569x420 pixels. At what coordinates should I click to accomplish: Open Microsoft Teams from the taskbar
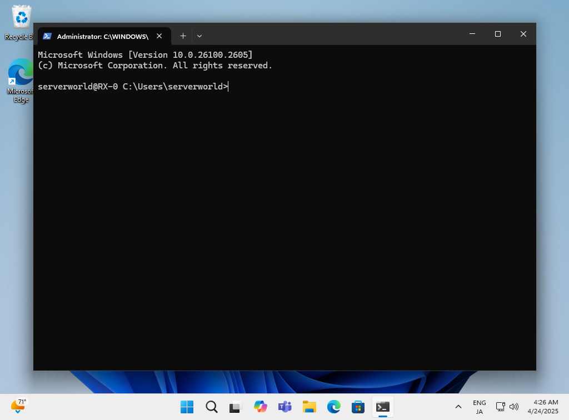point(285,407)
